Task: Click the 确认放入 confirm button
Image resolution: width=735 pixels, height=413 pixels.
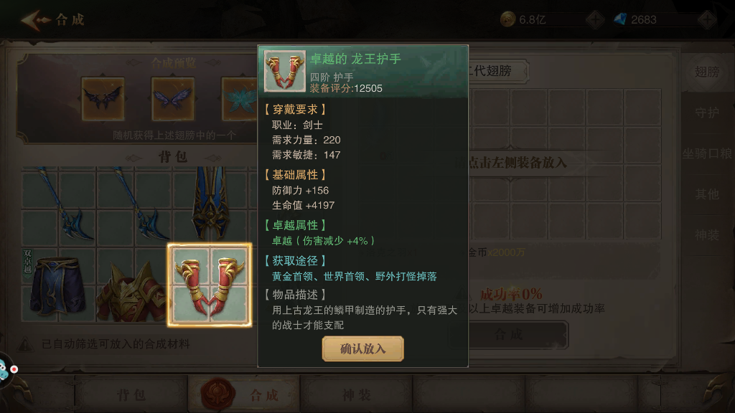Action: click(x=362, y=348)
